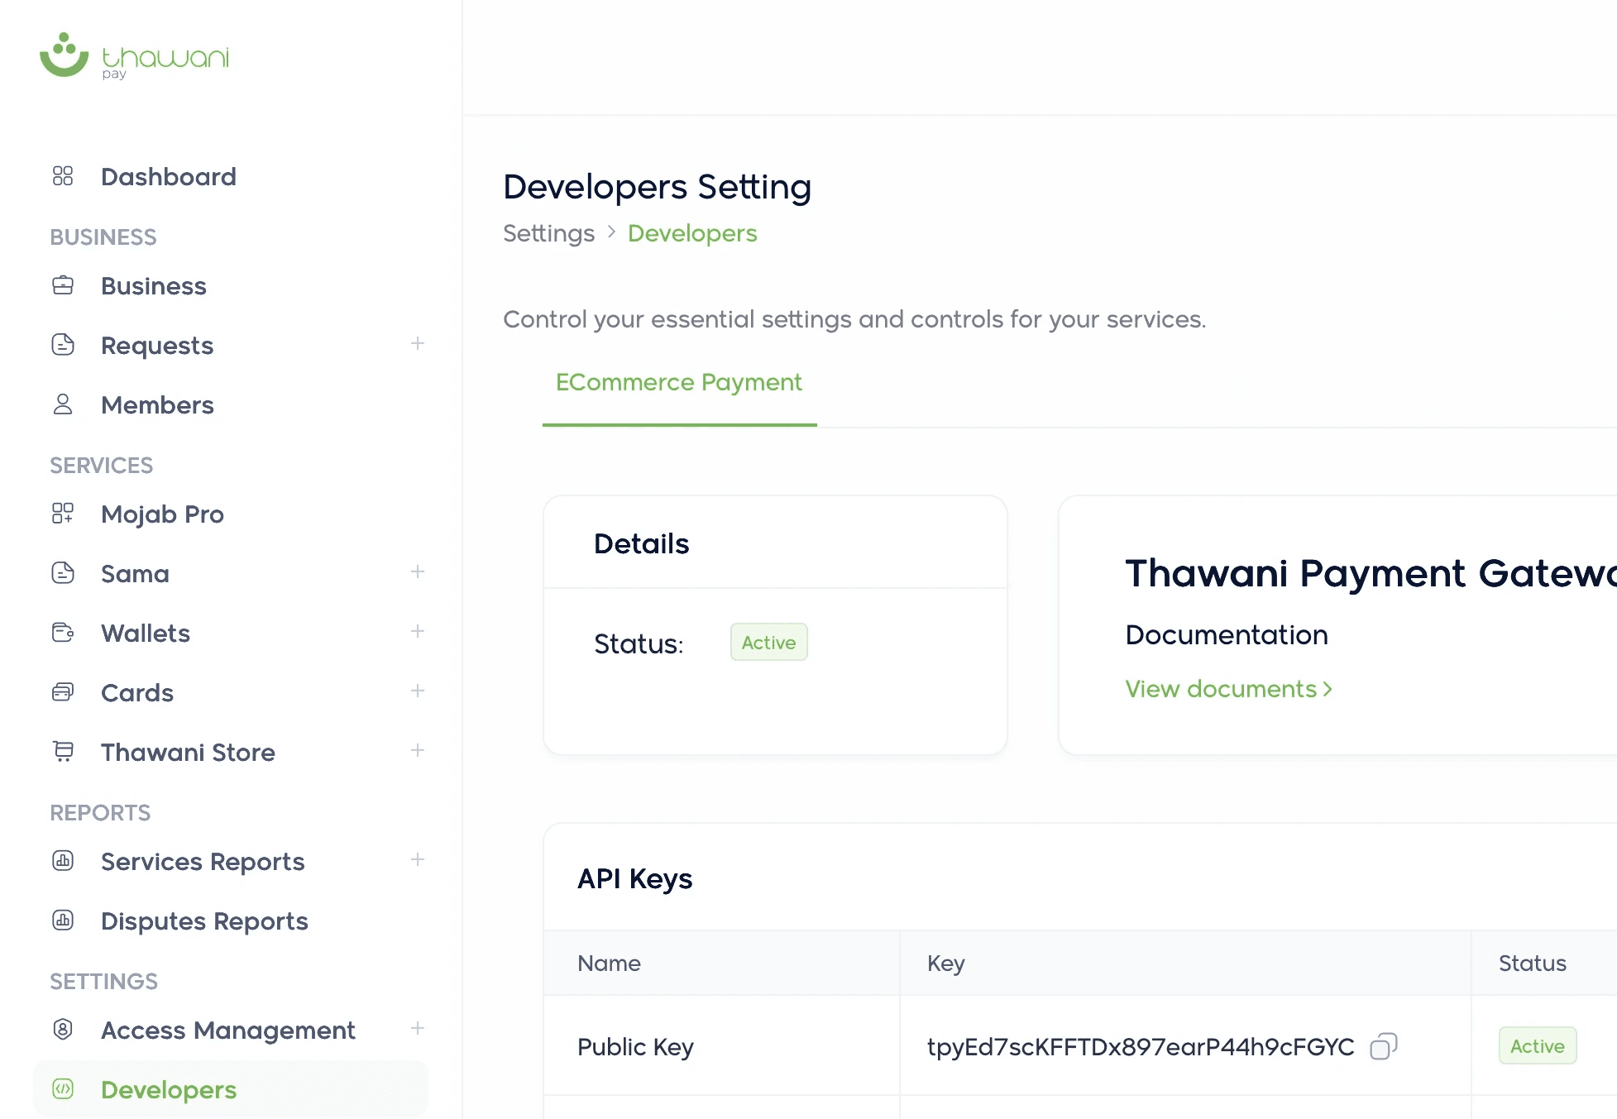Select the ECommerce Payment tab
The width and height of the screenshot is (1617, 1119).
(679, 383)
